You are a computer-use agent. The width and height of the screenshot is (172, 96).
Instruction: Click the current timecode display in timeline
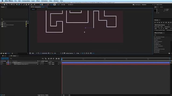pyautogui.click(x=5, y=58)
